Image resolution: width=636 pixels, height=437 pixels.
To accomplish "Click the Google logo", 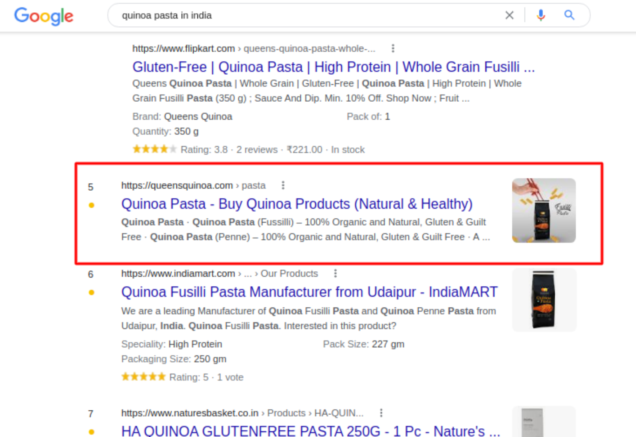I will pos(43,16).
